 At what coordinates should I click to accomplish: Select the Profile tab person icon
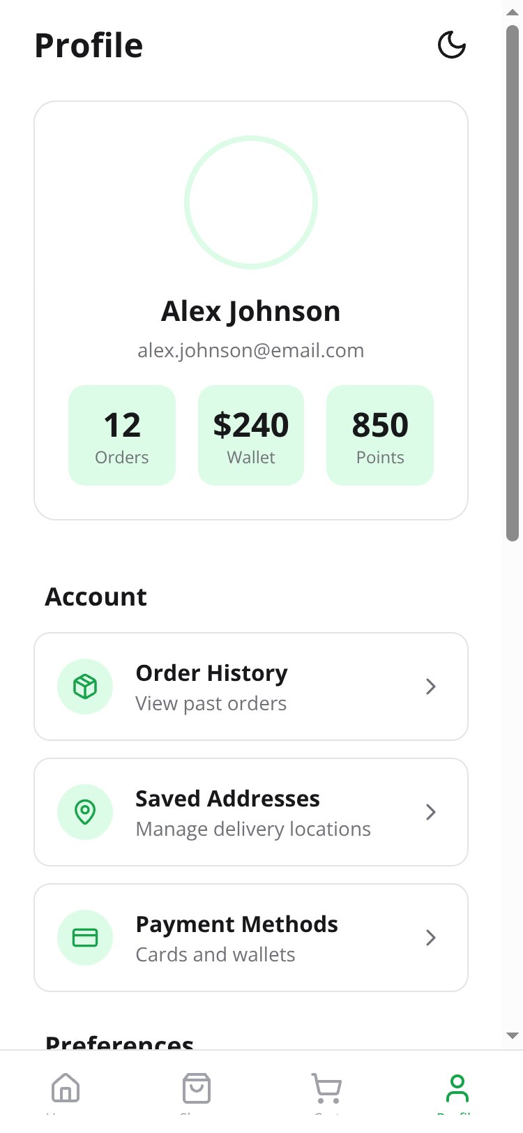[457, 1088]
